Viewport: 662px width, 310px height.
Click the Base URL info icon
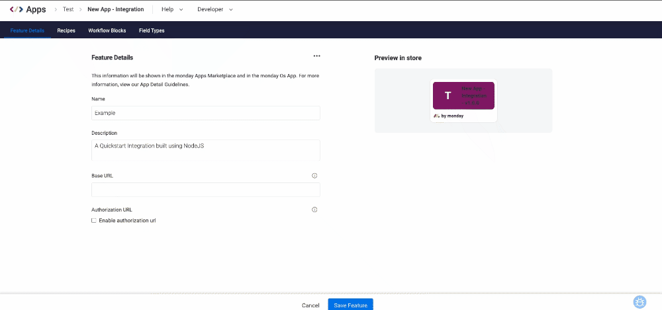point(314,176)
